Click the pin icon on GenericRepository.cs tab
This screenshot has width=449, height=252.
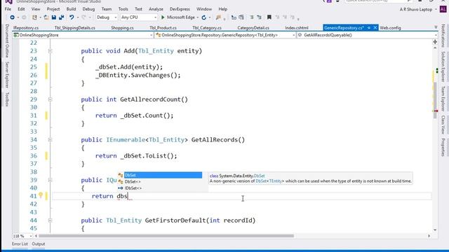[369, 28]
